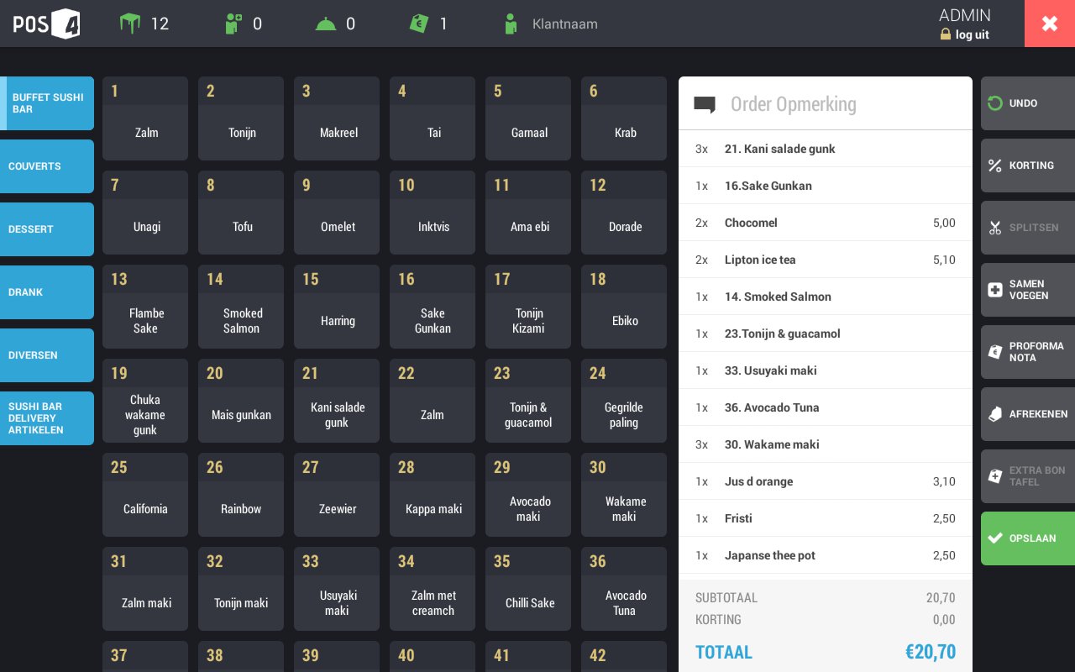Viewport: 1075px width, 672px height.
Task: Add item 14 Smoked Salmon
Action: (x=241, y=307)
